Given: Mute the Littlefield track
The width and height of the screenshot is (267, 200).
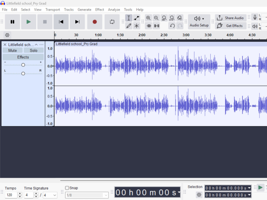Looking at the screenshot, I should click(x=13, y=50).
